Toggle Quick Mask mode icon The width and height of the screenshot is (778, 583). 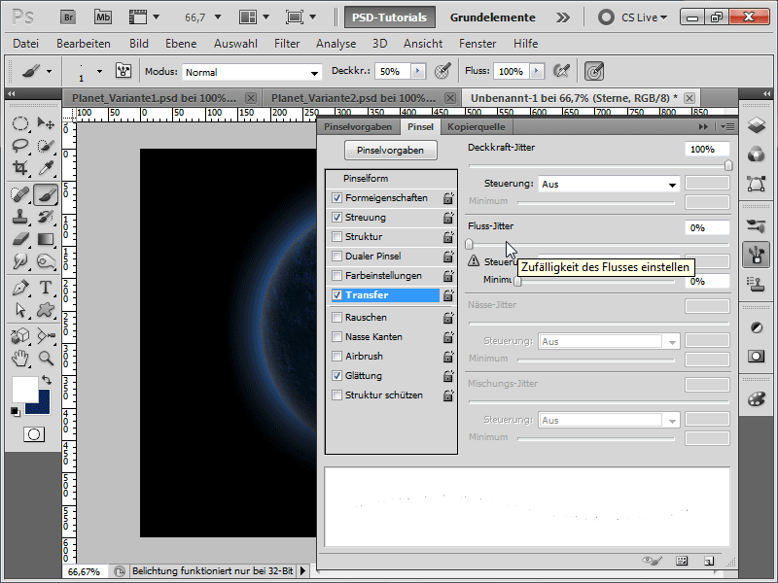(34, 434)
